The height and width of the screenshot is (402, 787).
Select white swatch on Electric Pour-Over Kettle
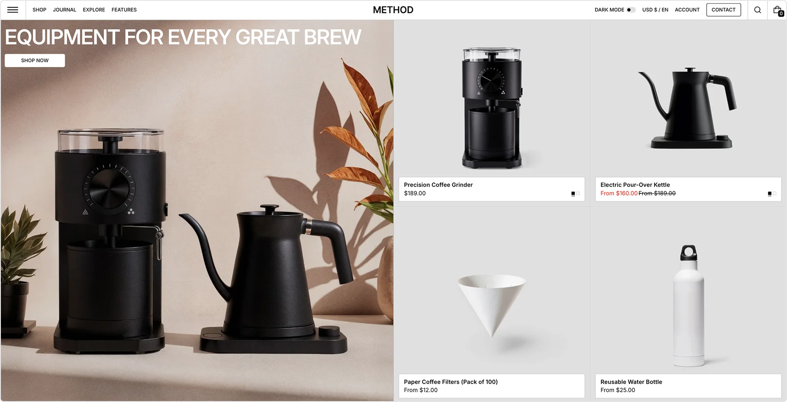point(774,194)
